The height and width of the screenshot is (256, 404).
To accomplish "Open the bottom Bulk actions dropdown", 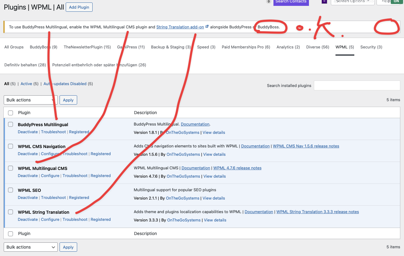I will point(31,247).
